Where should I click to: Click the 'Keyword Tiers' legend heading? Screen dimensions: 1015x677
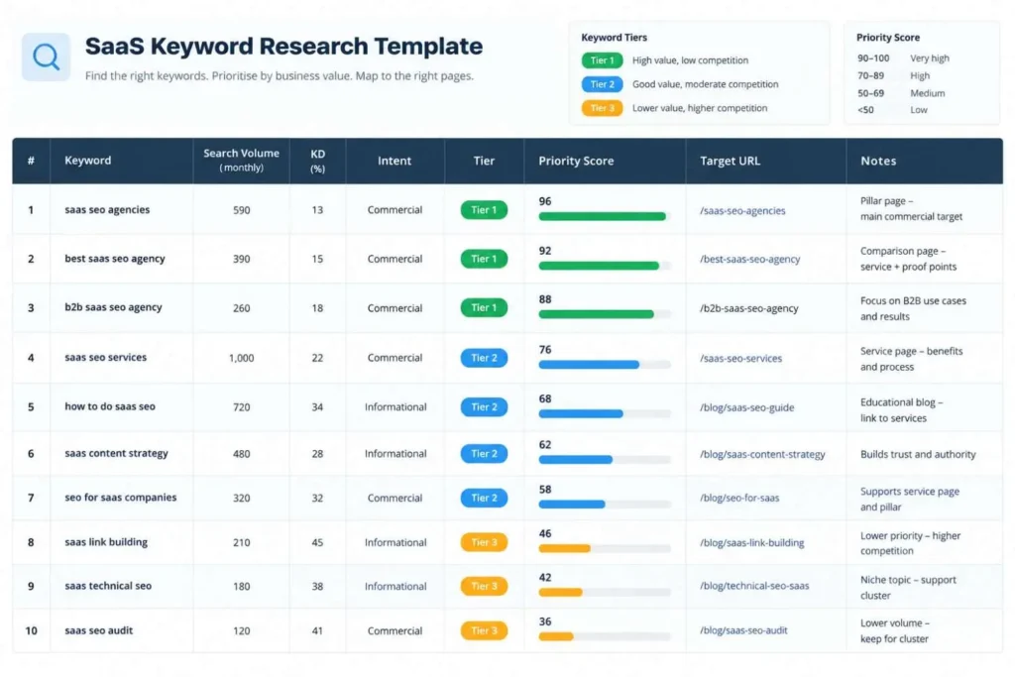click(x=614, y=38)
